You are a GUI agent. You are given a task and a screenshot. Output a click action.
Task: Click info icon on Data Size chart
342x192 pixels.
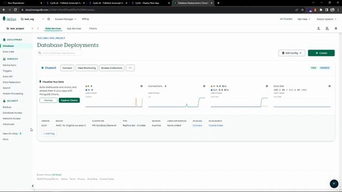pyautogui.click(x=329, y=86)
